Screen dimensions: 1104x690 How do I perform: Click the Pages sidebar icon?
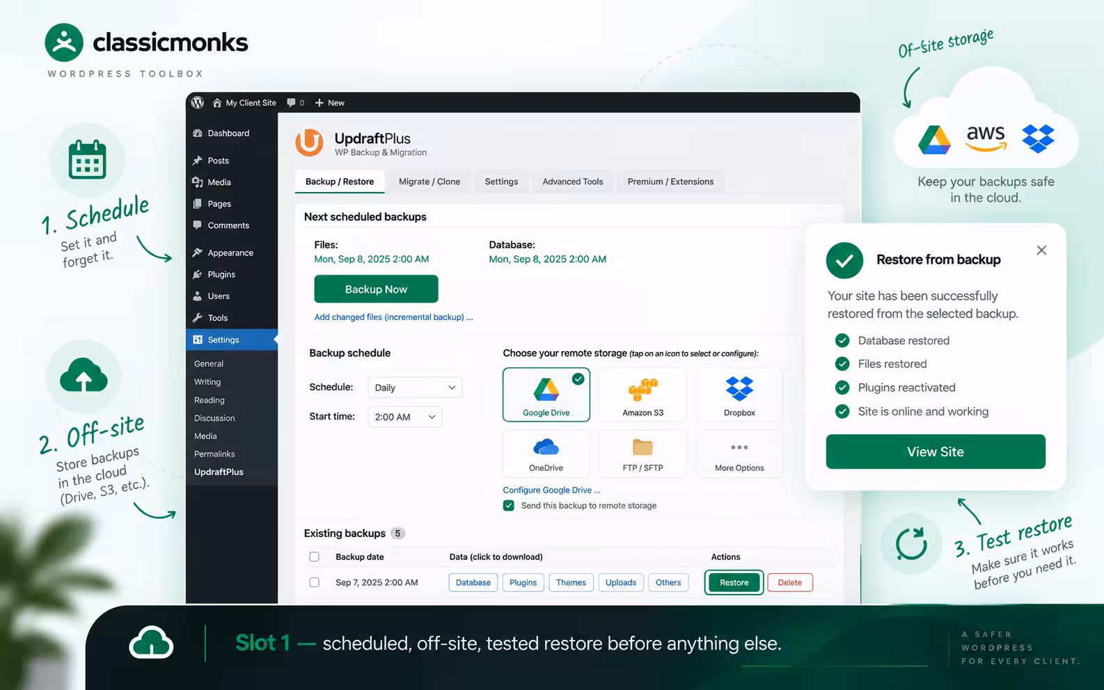(x=198, y=204)
